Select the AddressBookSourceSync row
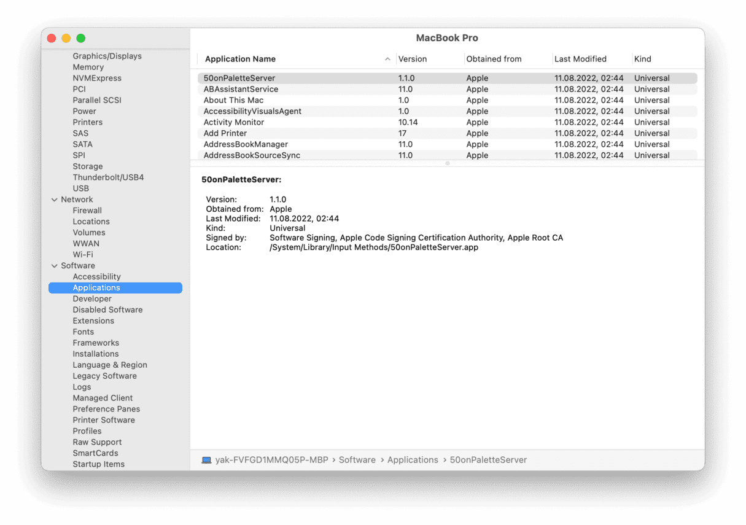The width and height of the screenshot is (746, 525). click(252, 155)
